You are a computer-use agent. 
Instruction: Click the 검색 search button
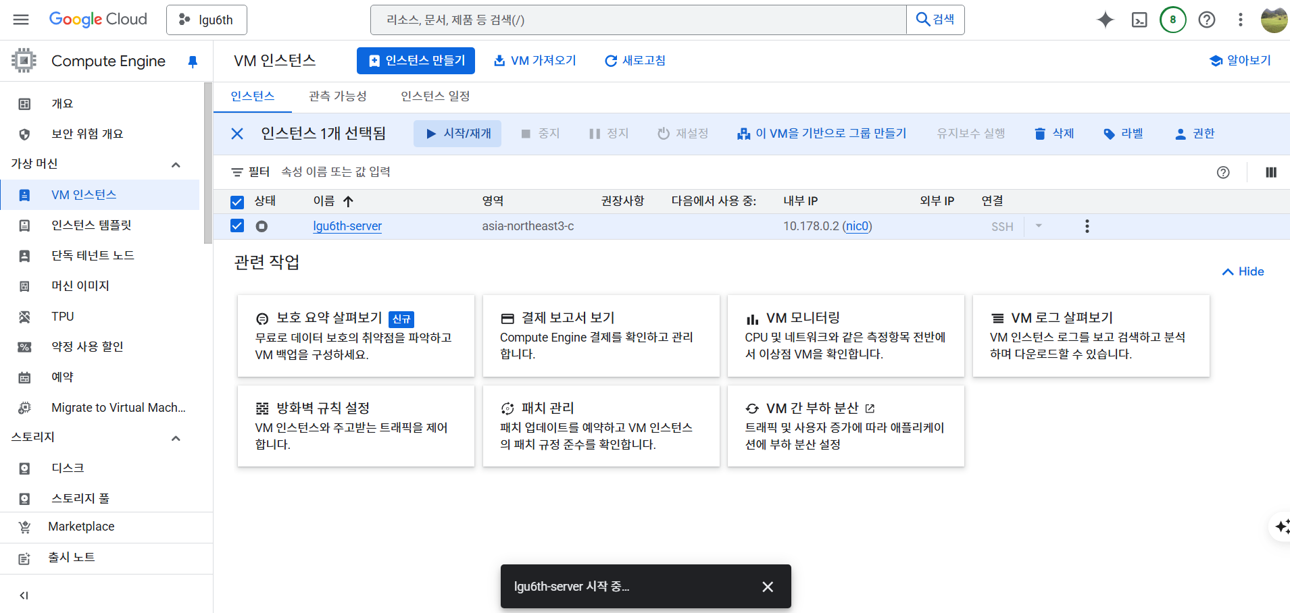pos(935,20)
